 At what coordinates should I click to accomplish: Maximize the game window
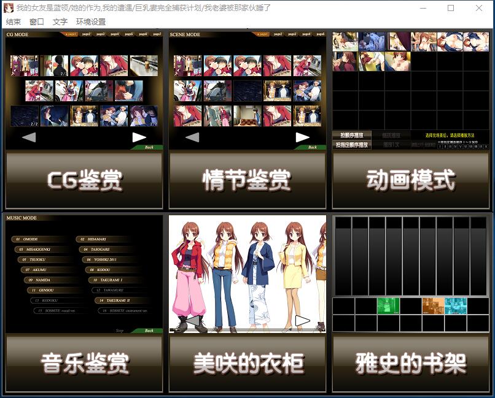[451, 8]
